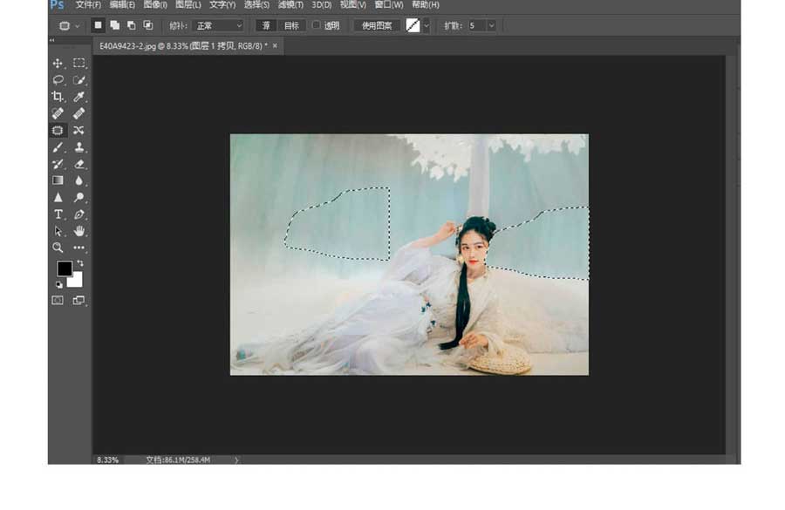The height and width of the screenshot is (510, 785).
Task: Open the 滤镜(T) Filter menu
Action: [290, 5]
